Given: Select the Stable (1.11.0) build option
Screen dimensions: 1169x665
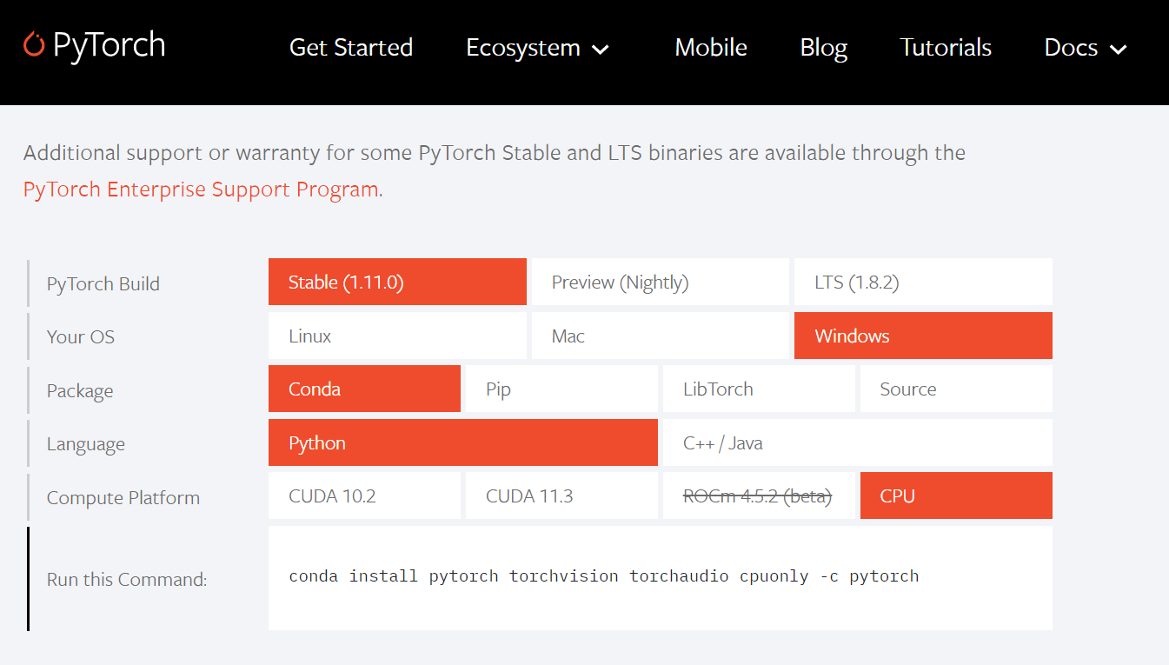Looking at the screenshot, I should click(x=397, y=282).
